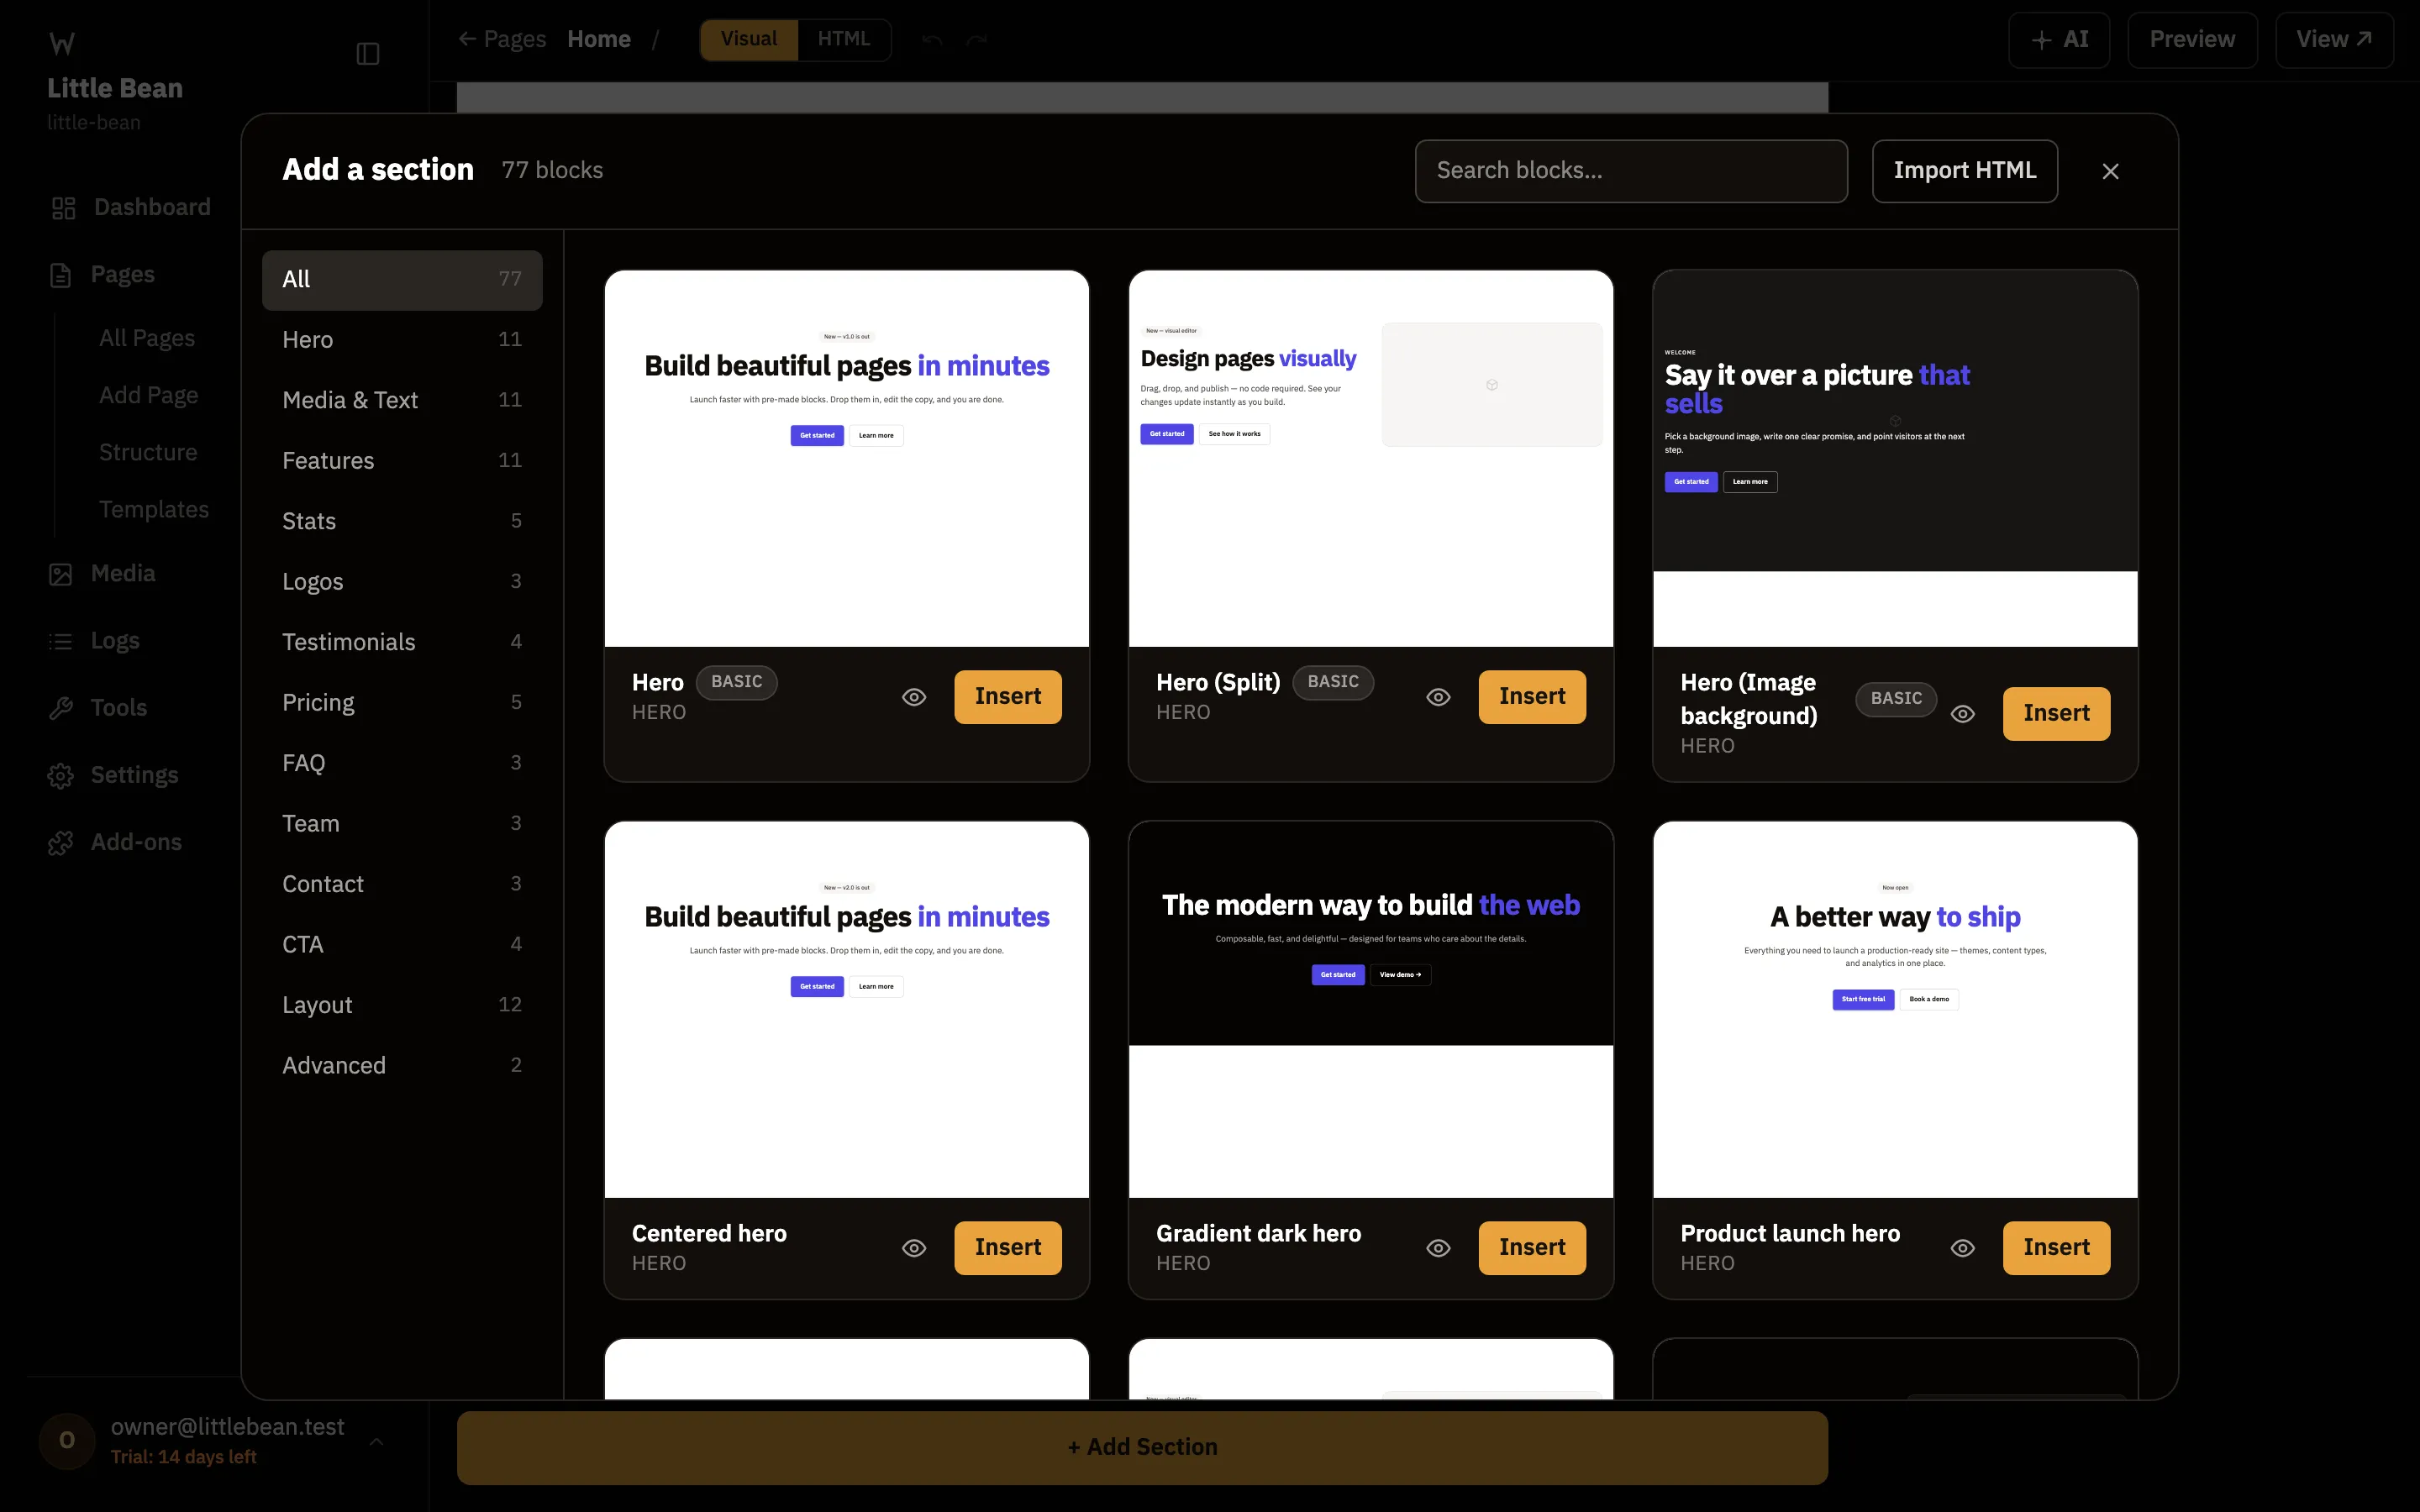Select the Team category
Image resolution: width=2420 pixels, height=1512 pixels.
pos(402,824)
